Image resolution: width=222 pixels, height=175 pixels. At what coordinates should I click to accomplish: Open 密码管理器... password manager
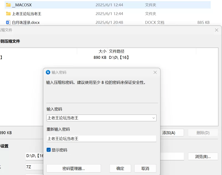pyautogui.click(x=74, y=168)
